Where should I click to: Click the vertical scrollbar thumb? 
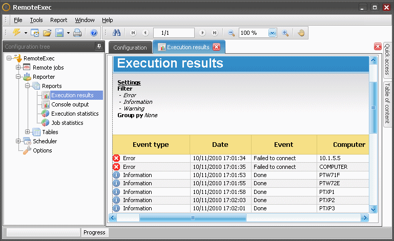click(373, 107)
